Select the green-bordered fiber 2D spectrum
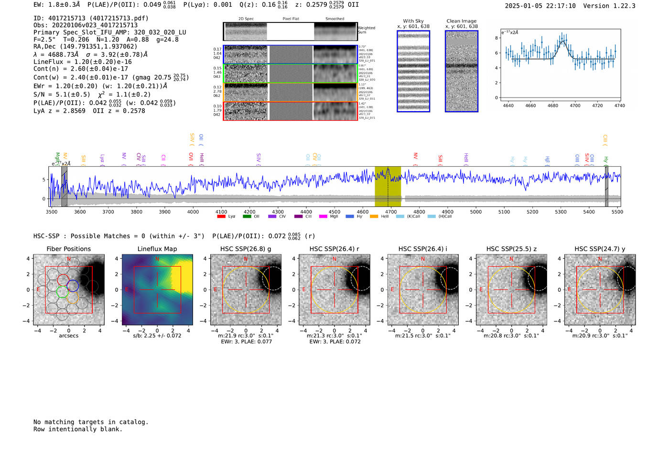 click(290, 74)
